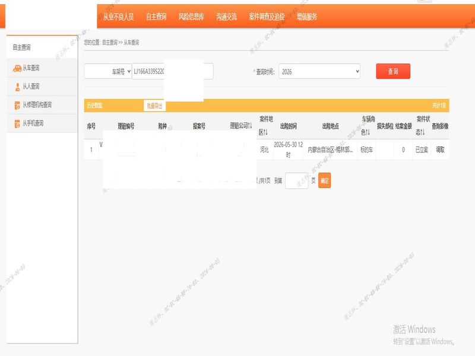Click the person icon beside 从人查询
475x356 pixels.
(x=17, y=87)
